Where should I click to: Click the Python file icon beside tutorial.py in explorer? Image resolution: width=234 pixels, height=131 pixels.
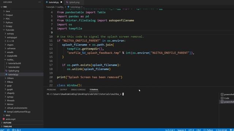pos(7,74)
